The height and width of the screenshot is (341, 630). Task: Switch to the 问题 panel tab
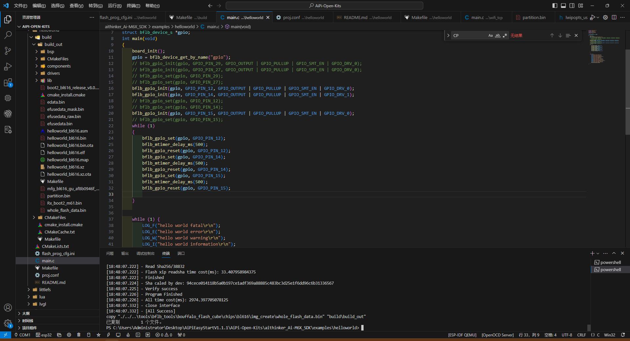pyautogui.click(x=110, y=253)
